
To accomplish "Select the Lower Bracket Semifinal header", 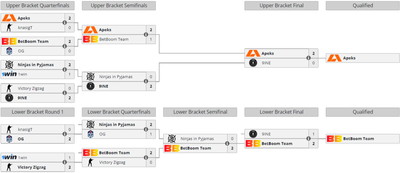I will [200, 112].
